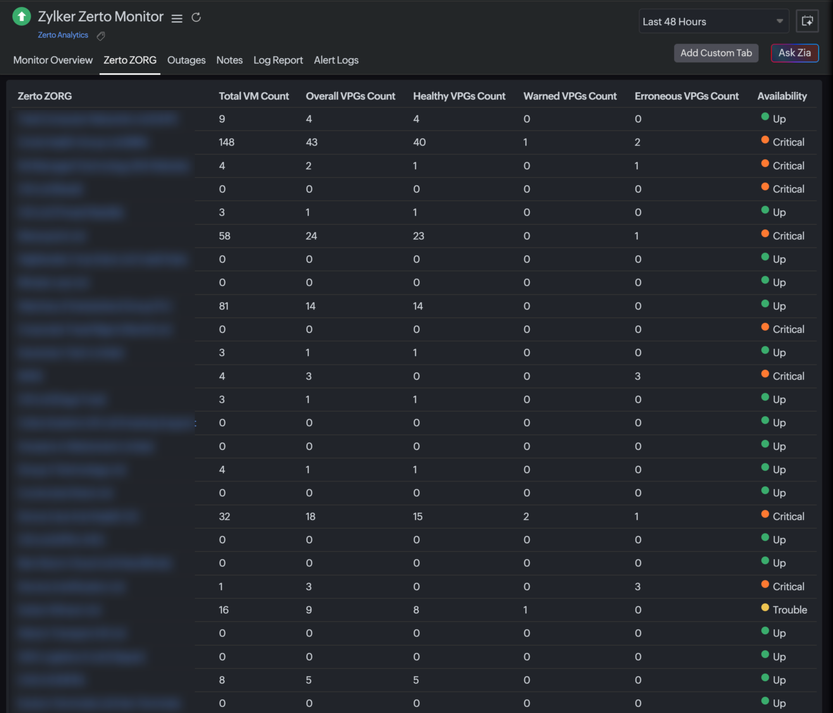Click the orange Critical dot in the 148 VM row
The image size is (833, 713).
pos(765,140)
